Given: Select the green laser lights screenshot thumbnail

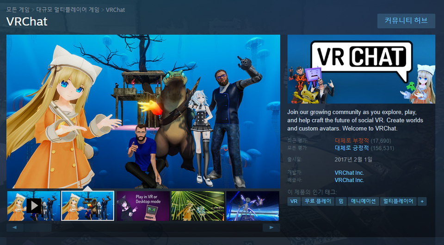Looking at the screenshot, I should click(197, 206).
